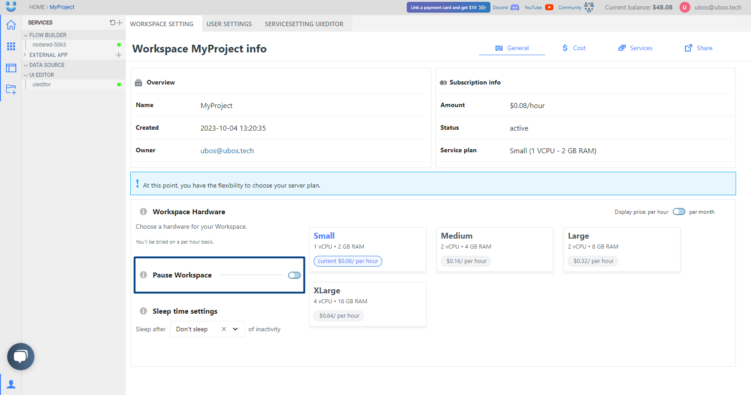Switch to SERVICESETTING UIEDITOR tab
The image size is (751, 395).
304,24
